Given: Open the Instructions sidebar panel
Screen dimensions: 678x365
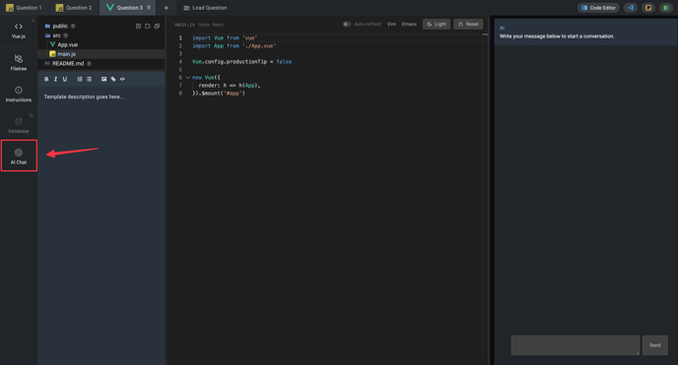Looking at the screenshot, I should 19,93.
